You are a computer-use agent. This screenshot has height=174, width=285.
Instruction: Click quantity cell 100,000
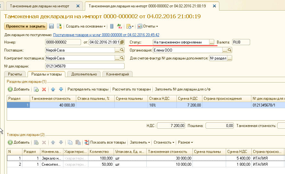point(101,158)
